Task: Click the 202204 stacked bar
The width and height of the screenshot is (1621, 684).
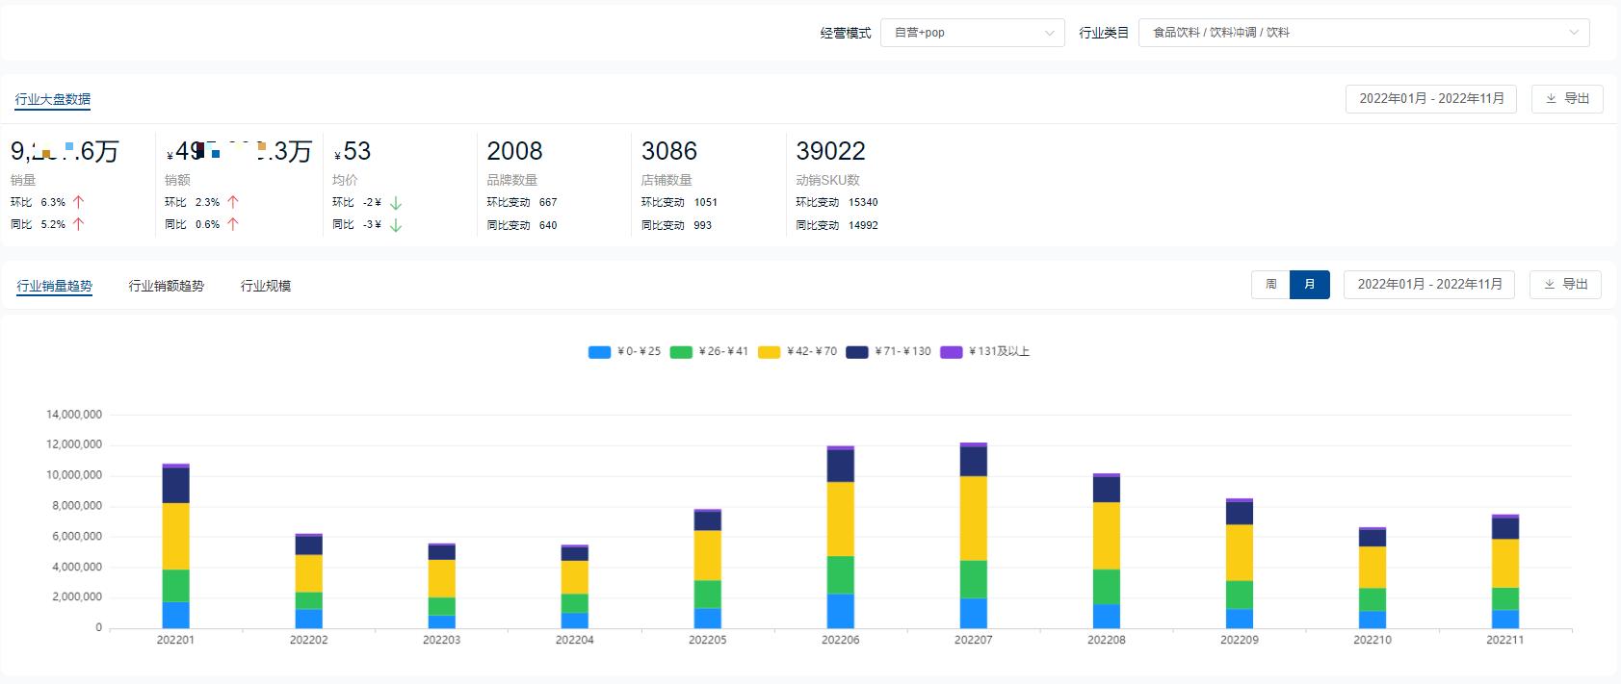Action: click(574, 587)
